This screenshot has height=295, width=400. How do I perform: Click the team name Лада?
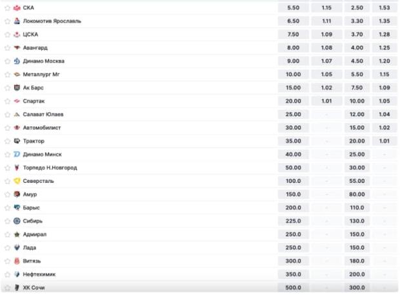point(30,247)
